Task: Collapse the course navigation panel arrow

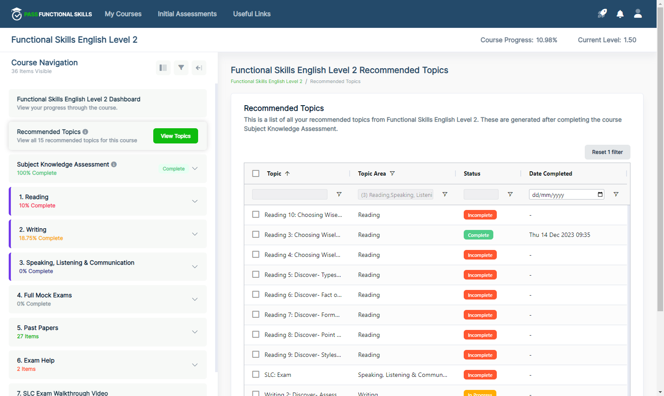Action: 199,68
